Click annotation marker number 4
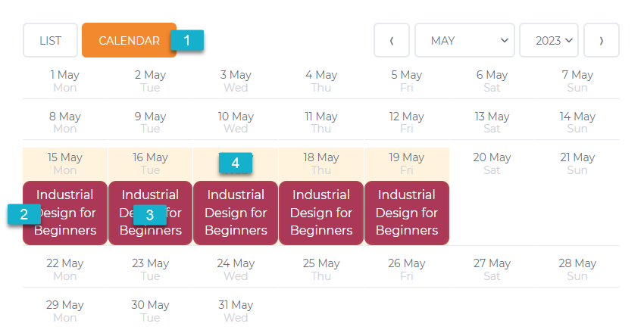Image resolution: width=644 pixels, height=333 pixels. [236, 163]
